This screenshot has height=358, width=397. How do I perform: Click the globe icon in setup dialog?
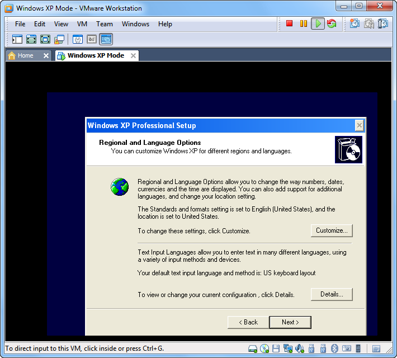point(120,187)
